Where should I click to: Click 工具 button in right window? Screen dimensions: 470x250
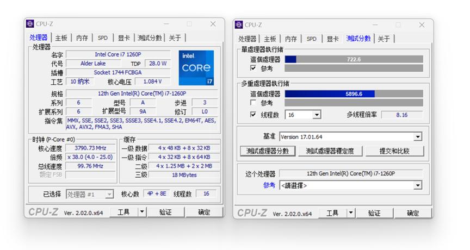click(x=332, y=213)
